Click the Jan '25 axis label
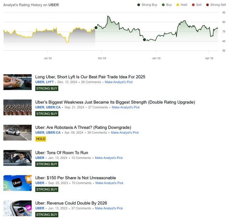 pos(156,58)
